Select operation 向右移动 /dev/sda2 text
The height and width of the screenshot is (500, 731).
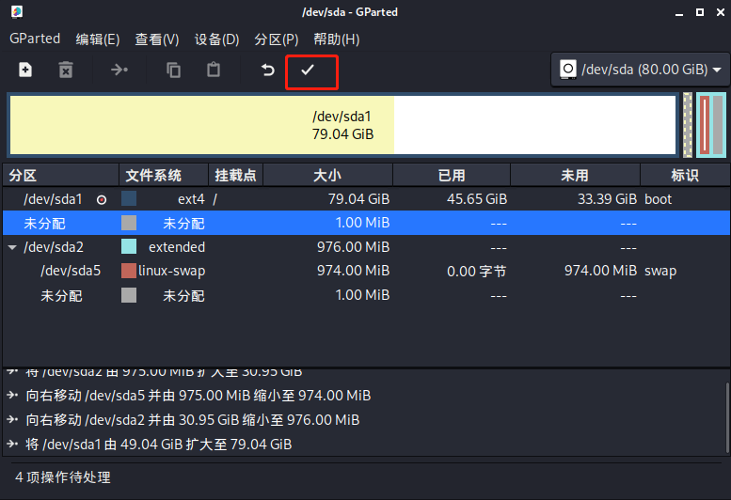coord(193,420)
